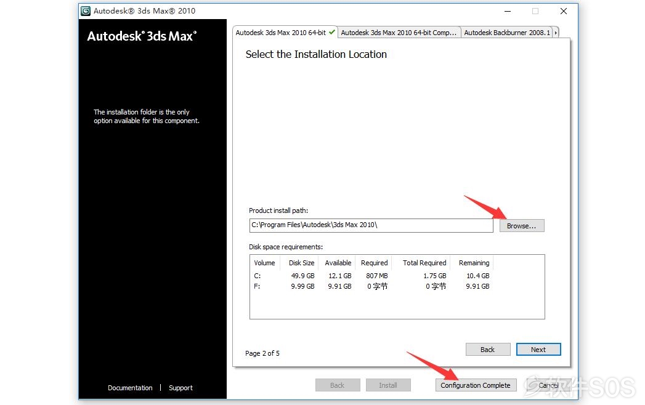Click the 1.75 GB total required value
Screen dimensions: 645x405
[x=435, y=276]
